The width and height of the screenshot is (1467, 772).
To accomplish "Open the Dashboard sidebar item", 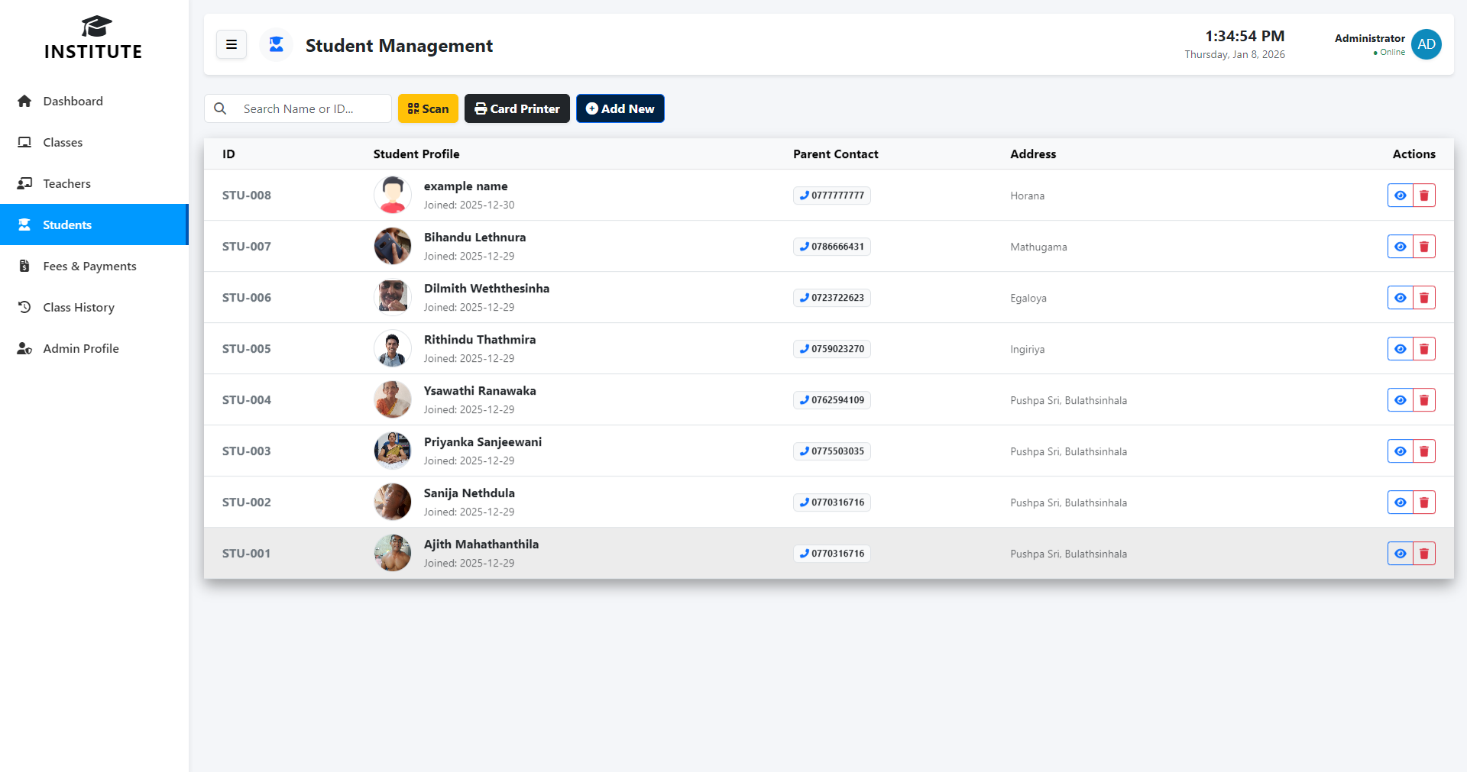I will click(73, 101).
